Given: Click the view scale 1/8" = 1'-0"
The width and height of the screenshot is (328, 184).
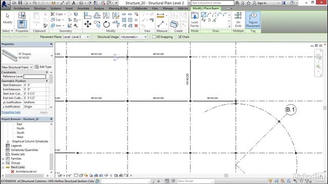Looking at the screenshot, I should point(65,176).
